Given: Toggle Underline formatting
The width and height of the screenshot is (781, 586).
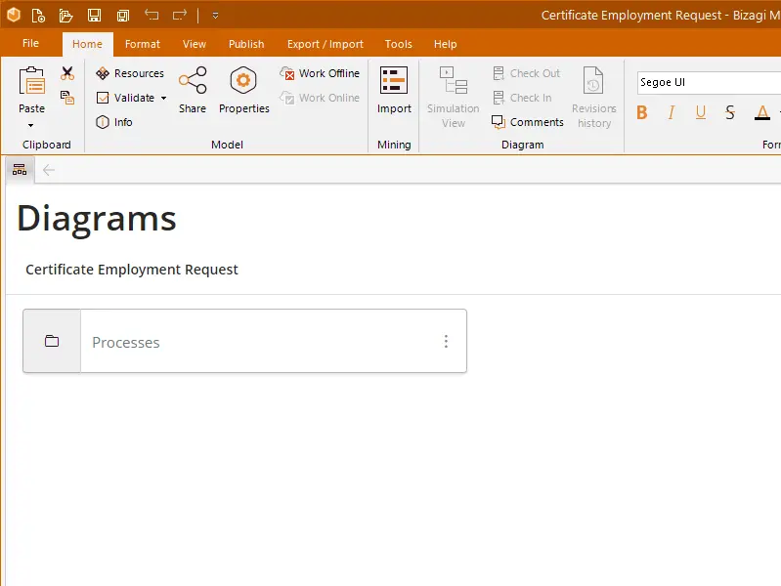Looking at the screenshot, I should click(701, 112).
